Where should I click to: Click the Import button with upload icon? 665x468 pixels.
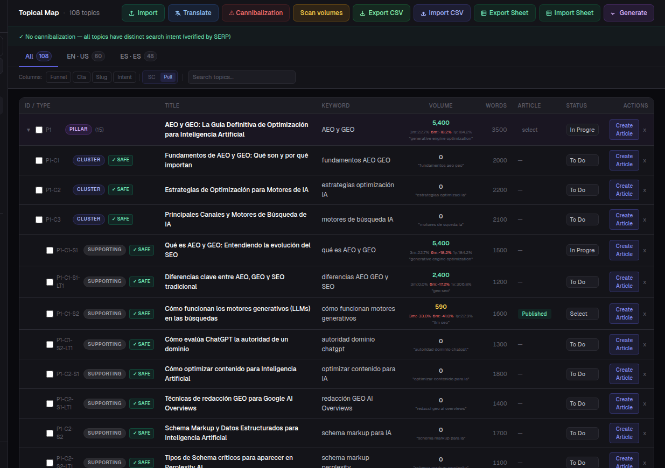tap(143, 13)
